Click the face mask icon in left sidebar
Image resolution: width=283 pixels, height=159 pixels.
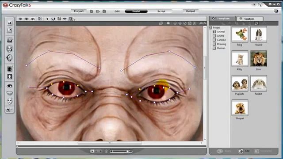tap(10, 101)
